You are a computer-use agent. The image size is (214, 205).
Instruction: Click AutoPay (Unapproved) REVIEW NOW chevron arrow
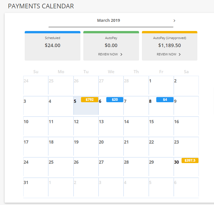[x=180, y=55]
